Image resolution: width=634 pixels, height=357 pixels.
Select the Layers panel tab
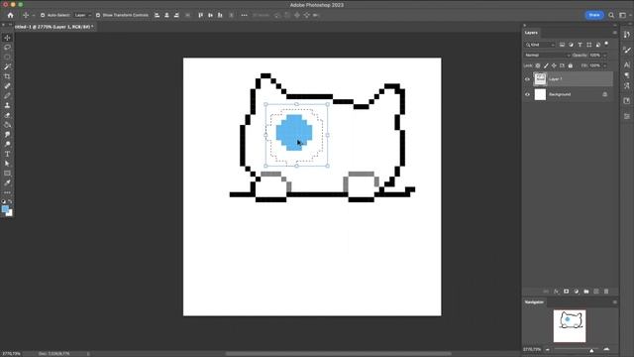(531, 33)
